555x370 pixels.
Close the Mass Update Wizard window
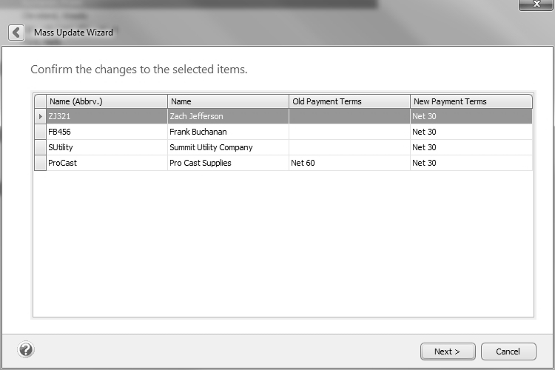[x=536, y=4]
